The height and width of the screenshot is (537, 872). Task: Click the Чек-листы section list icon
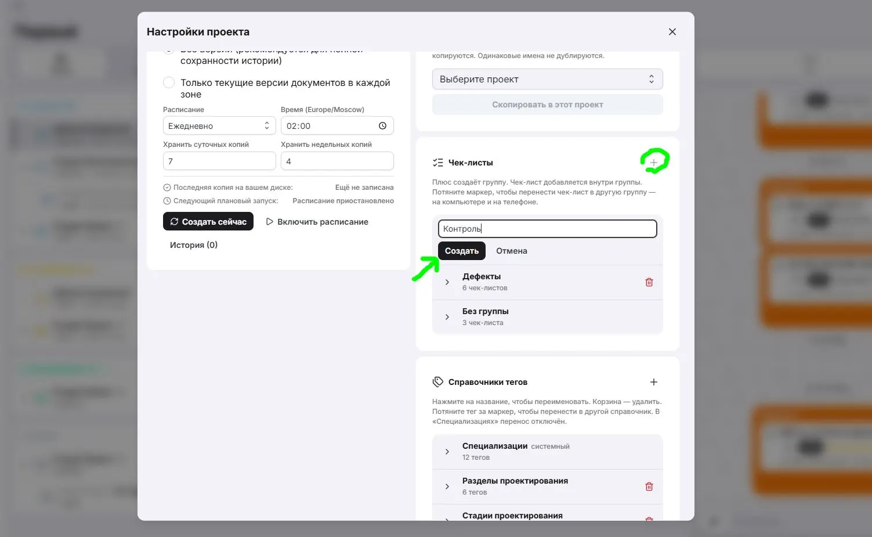pos(438,163)
